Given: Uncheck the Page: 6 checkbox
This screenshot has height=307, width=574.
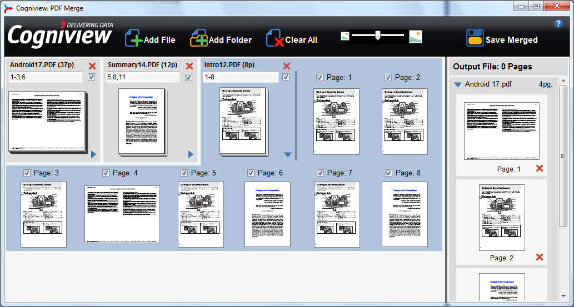Looking at the screenshot, I should click(x=251, y=173).
